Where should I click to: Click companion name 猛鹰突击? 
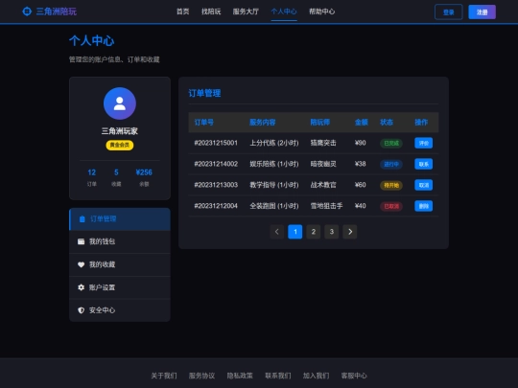pyautogui.click(x=323, y=143)
